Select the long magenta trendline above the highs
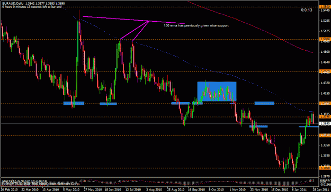This screenshot has height=192, width=331. [x=133, y=20]
